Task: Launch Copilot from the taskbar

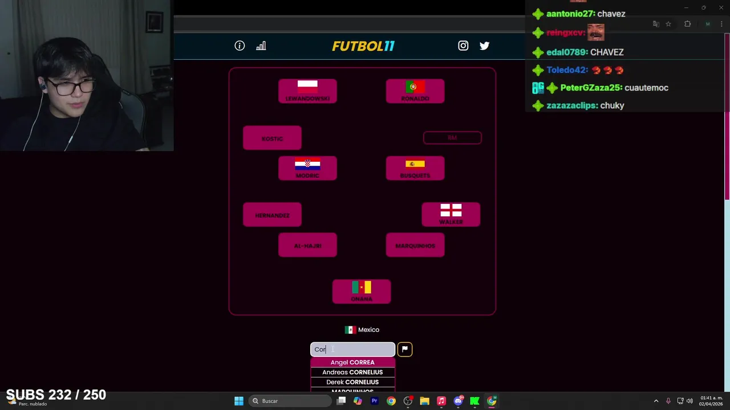Action: coord(358,401)
